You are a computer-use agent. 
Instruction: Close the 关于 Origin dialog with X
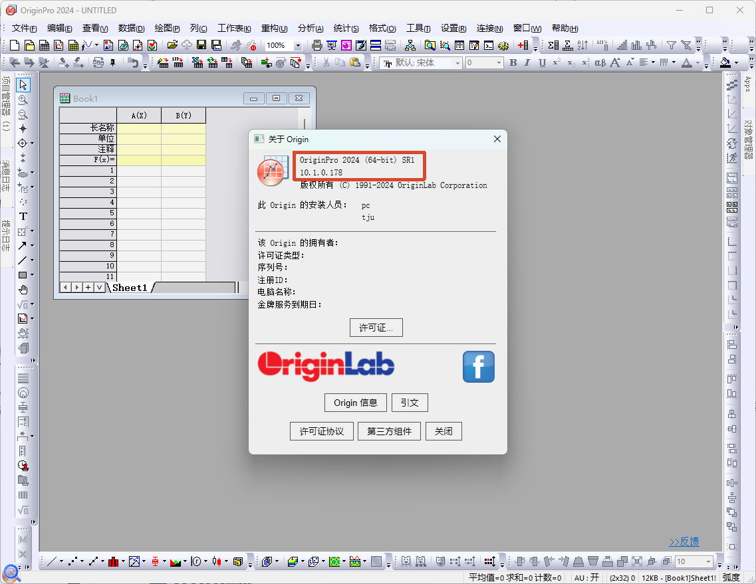point(497,139)
